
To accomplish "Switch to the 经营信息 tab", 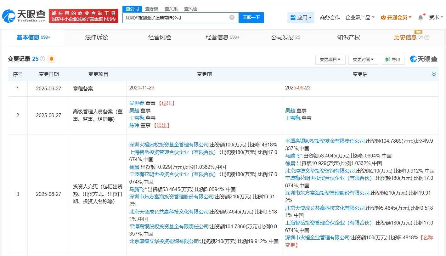I will (223, 37).
